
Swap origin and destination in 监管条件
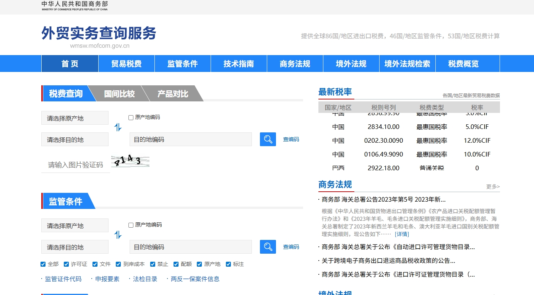pyautogui.click(x=118, y=235)
